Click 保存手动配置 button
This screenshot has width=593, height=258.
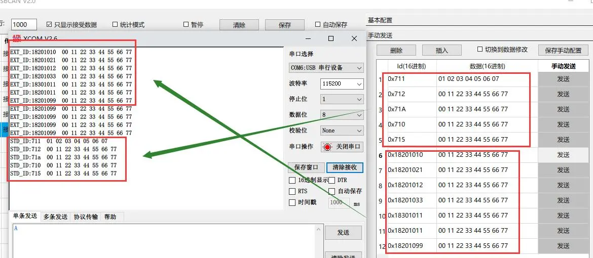[563, 50]
